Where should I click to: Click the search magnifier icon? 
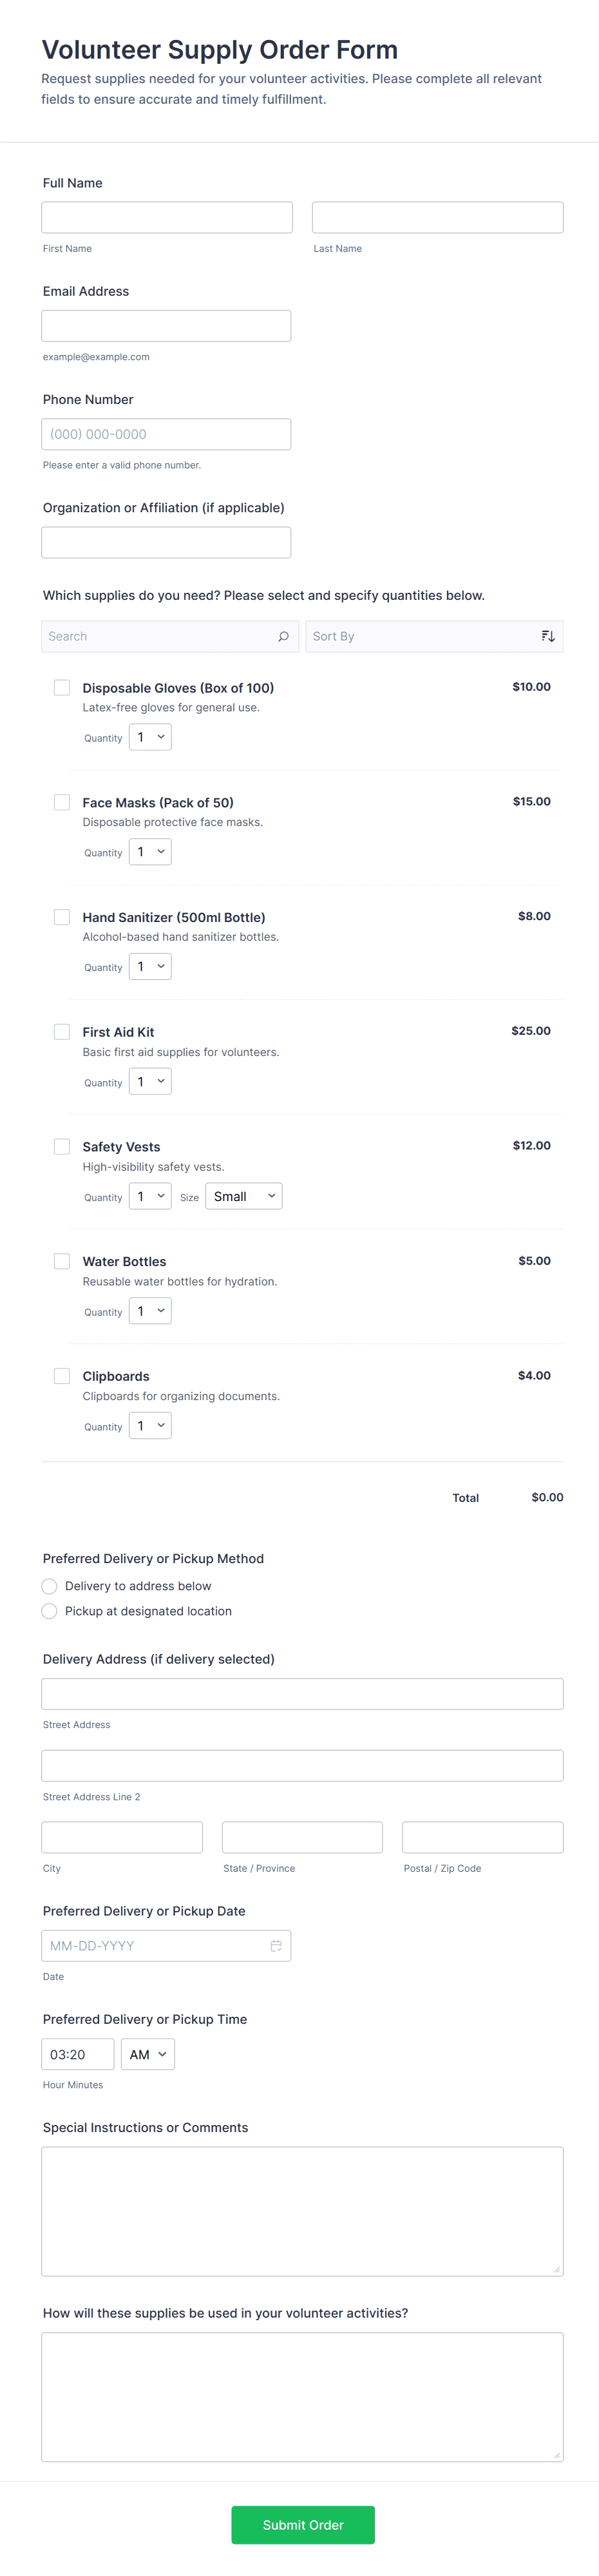click(283, 636)
